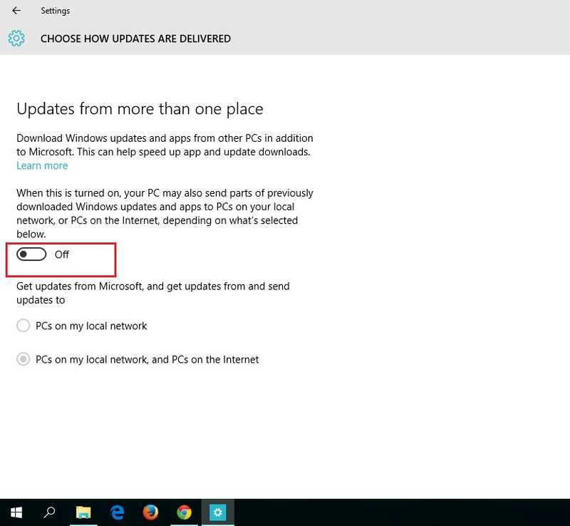The width and height of the screenshot is (570, 526).
Task: Click the gear icon beside the page title
Action: (16, 38)
